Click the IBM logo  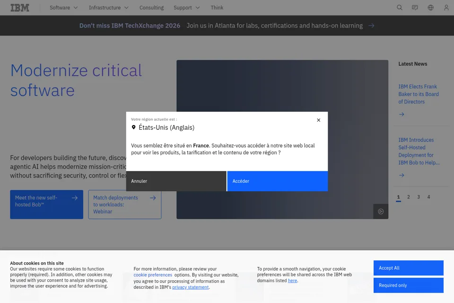20,8
